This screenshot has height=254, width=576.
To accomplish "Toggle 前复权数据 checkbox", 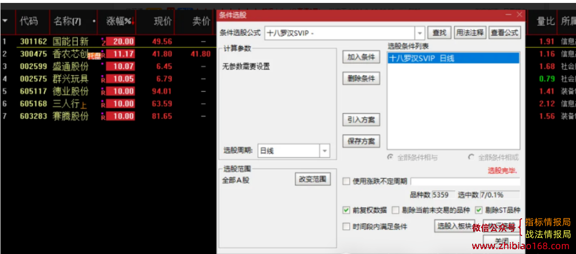I will point(346,210).
